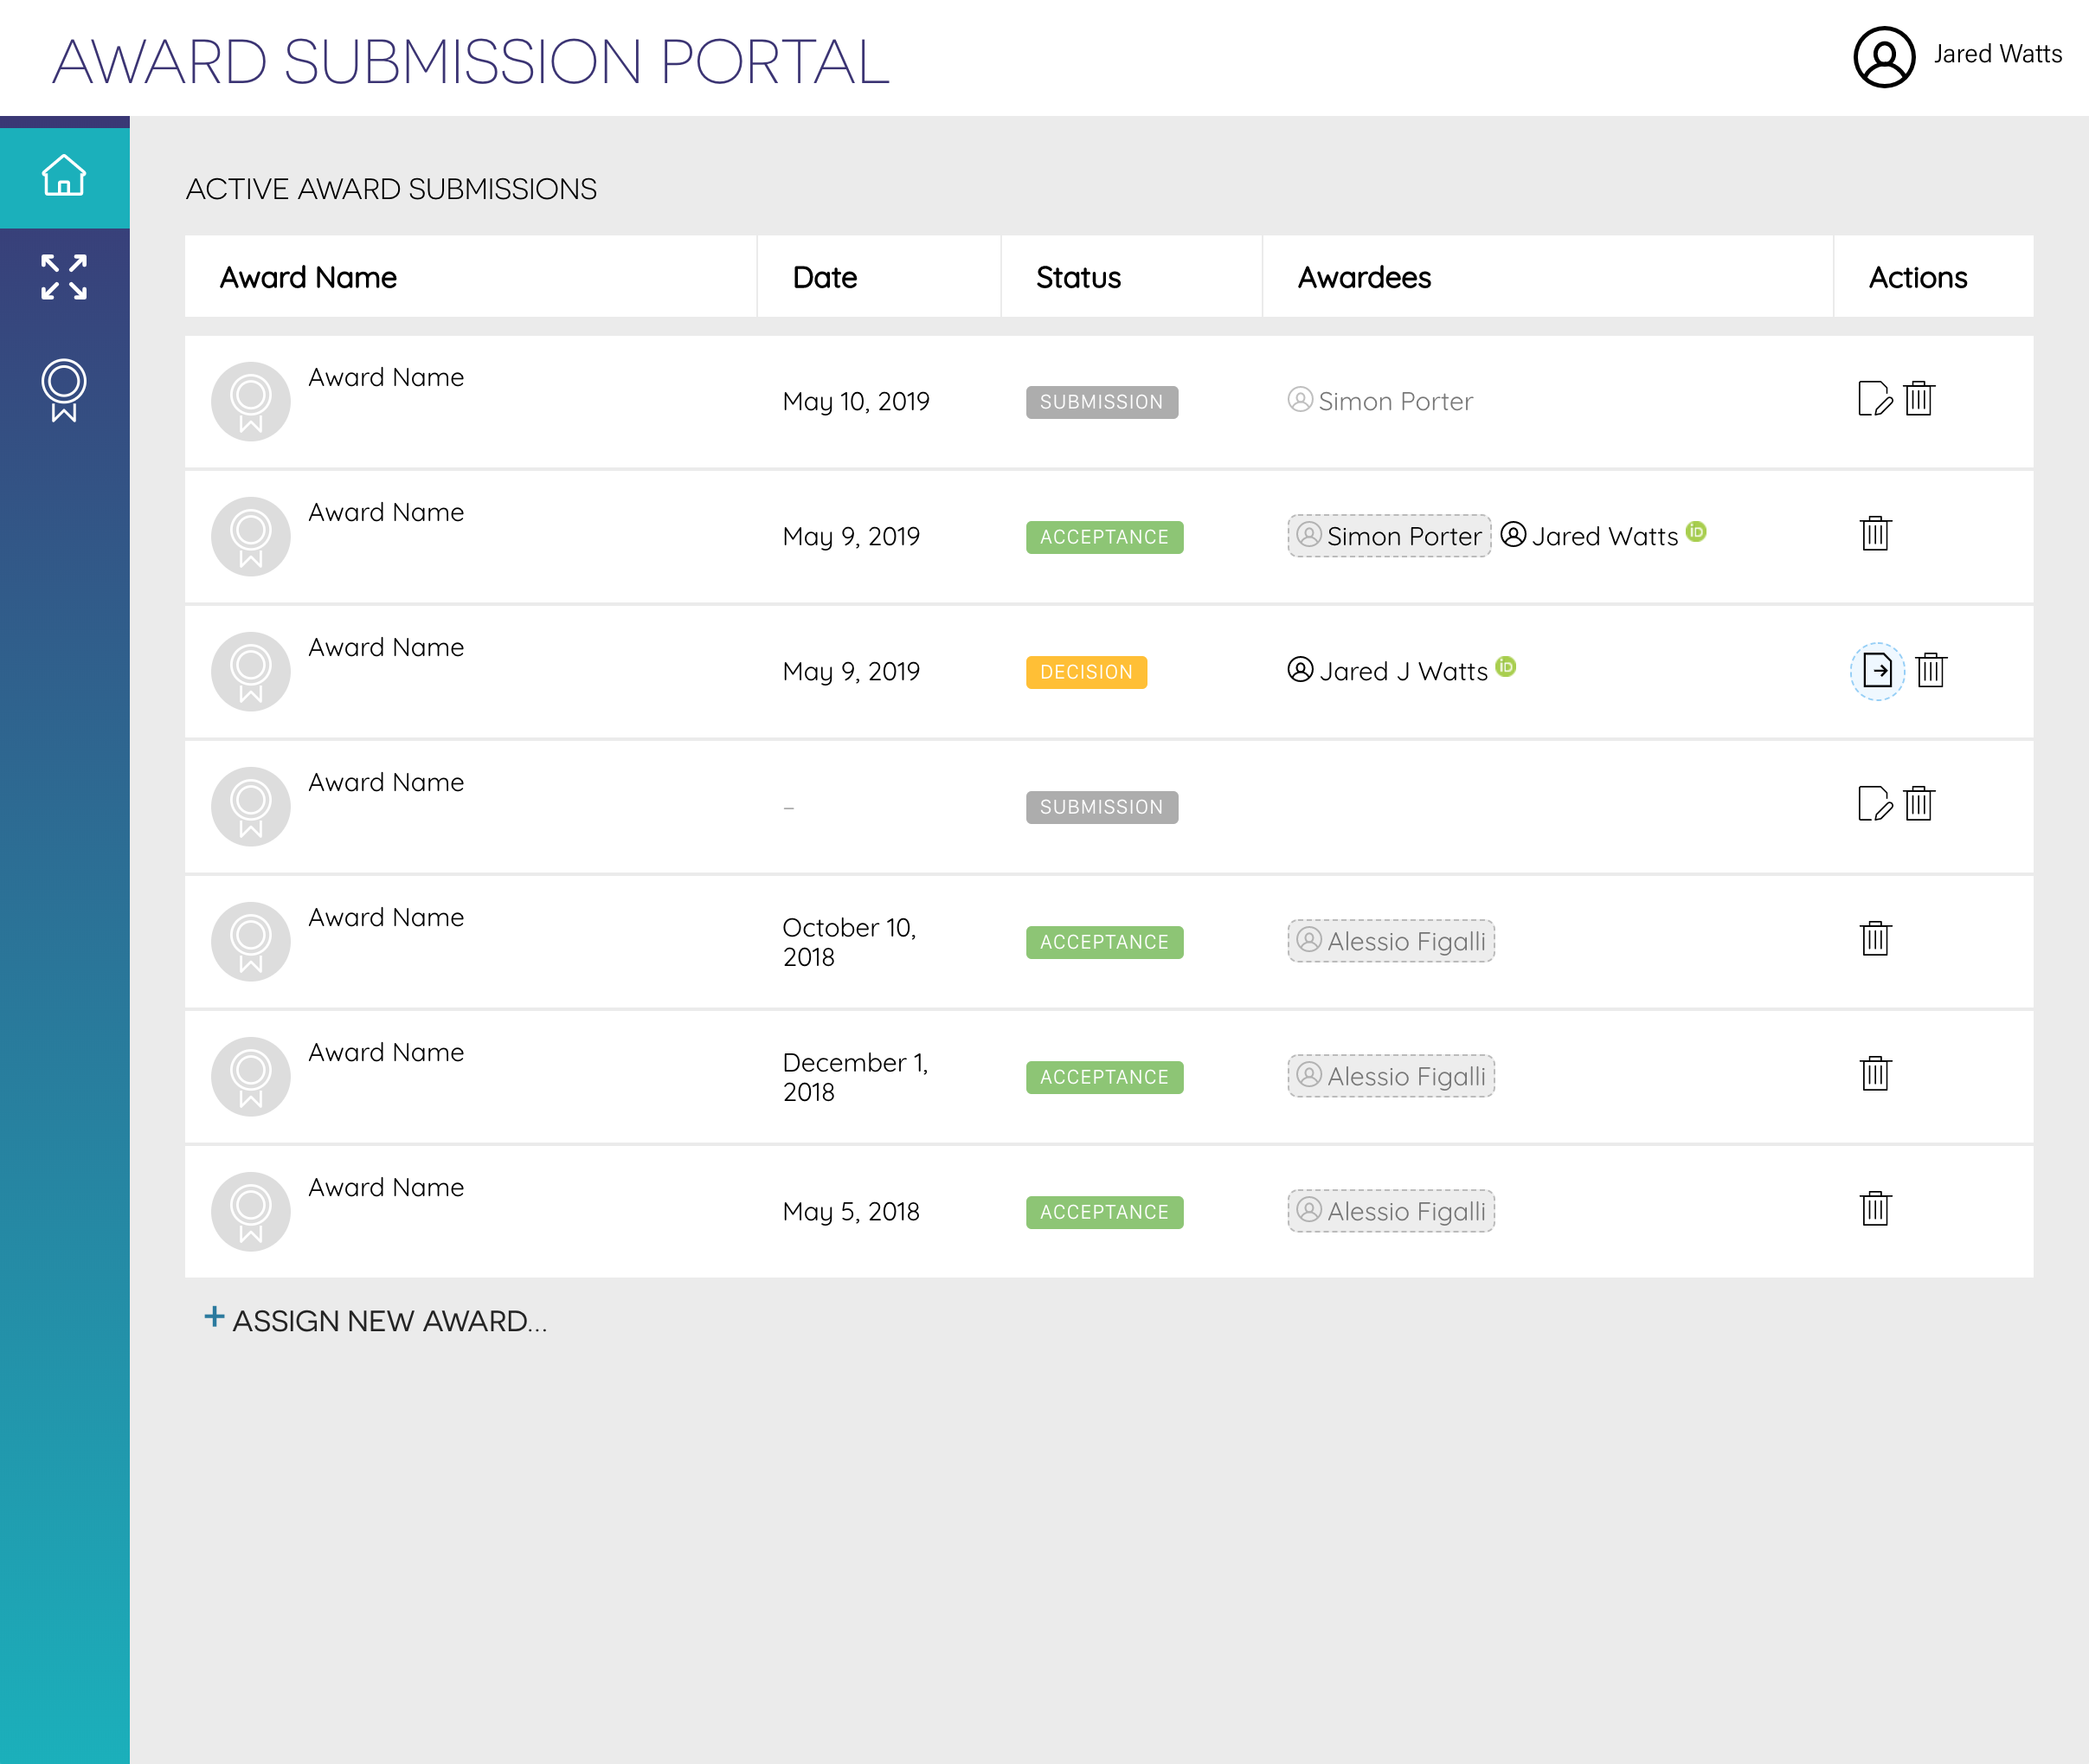Sort by Status column header

point(1077,278)
